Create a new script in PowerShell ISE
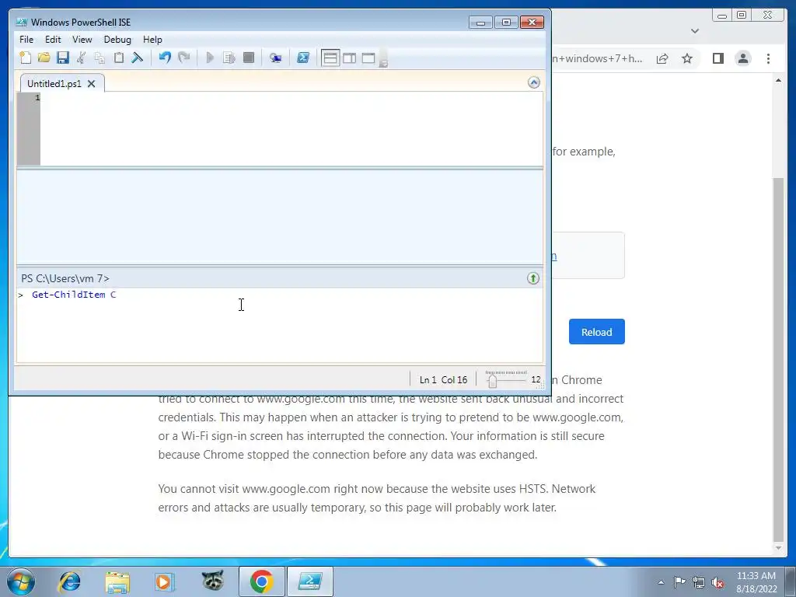796x597 pixels. click(26, 58)
